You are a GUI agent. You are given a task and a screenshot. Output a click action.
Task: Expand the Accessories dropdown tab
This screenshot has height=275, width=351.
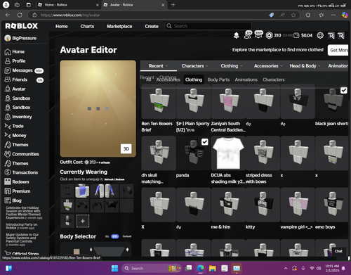pyautogui.click(x=268, y=66)
